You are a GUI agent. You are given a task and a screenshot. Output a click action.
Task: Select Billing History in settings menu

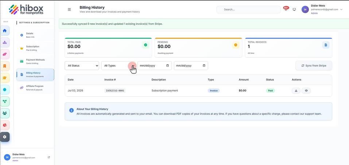point(35,75)
